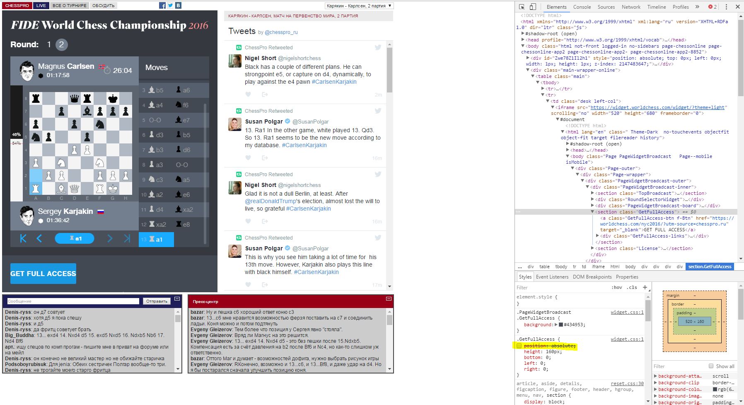744x405 pixels.
Task: Open the game selection dropdown
Action: point(359,6)
